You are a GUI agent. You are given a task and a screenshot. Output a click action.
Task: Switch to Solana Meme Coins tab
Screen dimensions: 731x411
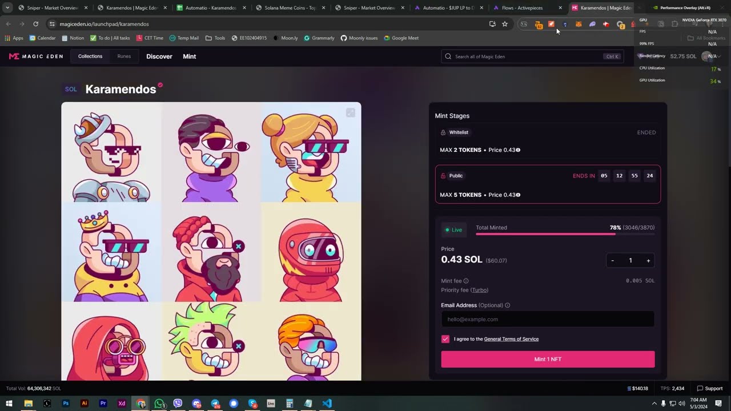(290, 8)
